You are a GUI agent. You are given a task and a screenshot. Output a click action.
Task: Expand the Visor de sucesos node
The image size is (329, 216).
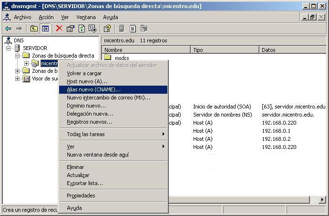coord(18,79)
